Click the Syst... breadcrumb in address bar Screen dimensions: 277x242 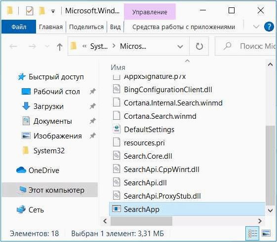pos(99,46)
